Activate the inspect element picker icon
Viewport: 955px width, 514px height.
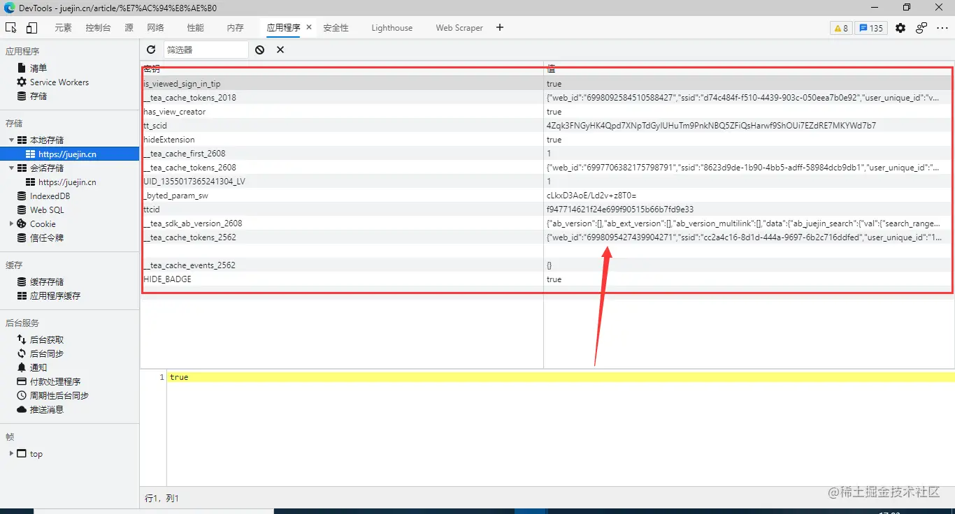11,28
